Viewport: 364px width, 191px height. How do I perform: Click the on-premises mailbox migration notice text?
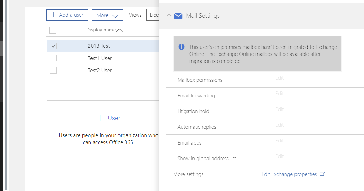(263, 54)
